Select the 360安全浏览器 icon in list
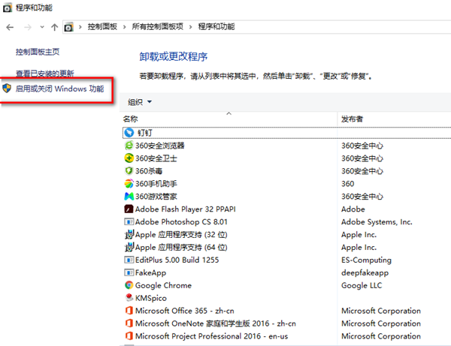 129,146
